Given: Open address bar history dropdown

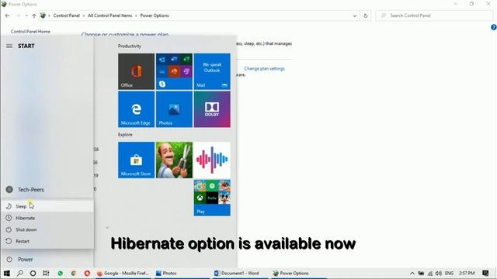Looking at the screenshot, I should coord(355,15).
